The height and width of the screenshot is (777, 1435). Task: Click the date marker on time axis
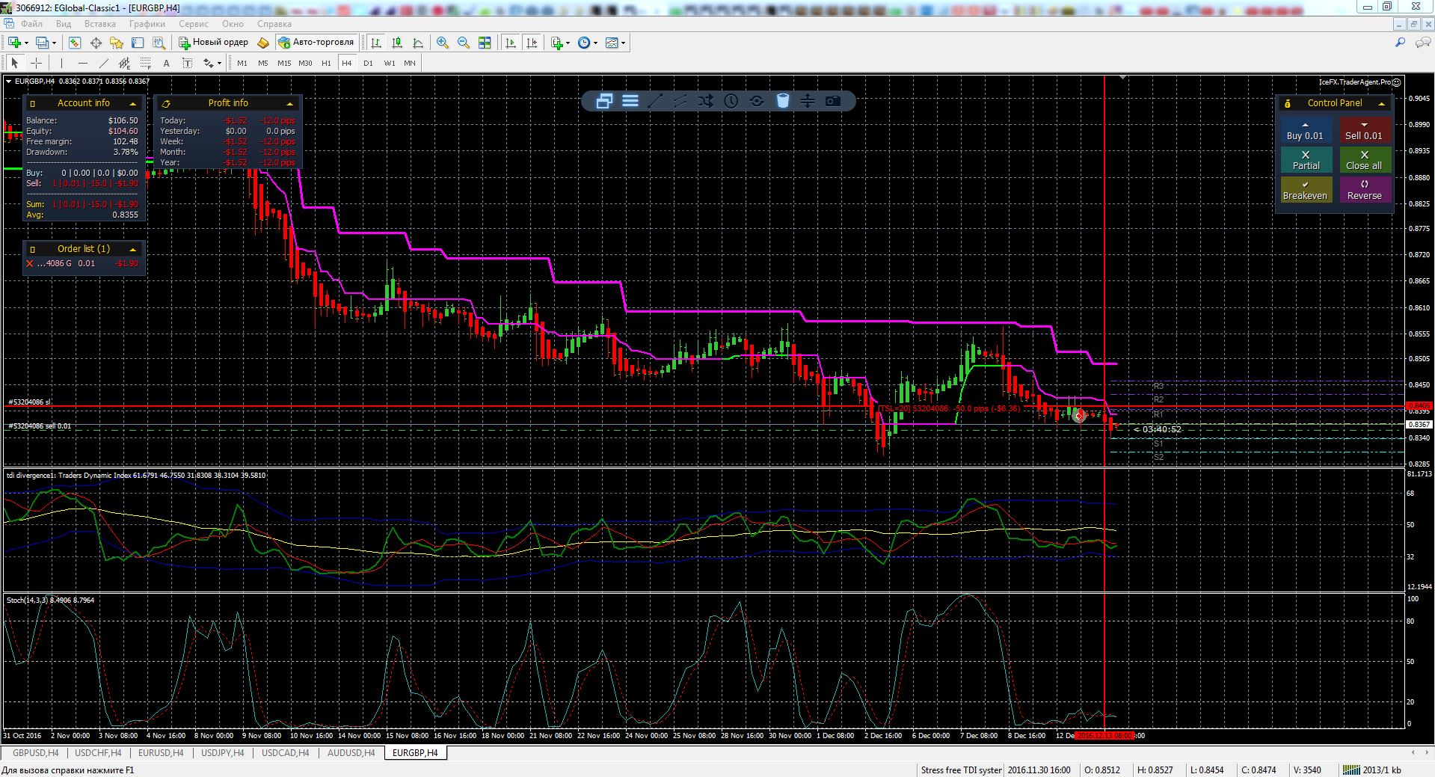coord(1104,735)
